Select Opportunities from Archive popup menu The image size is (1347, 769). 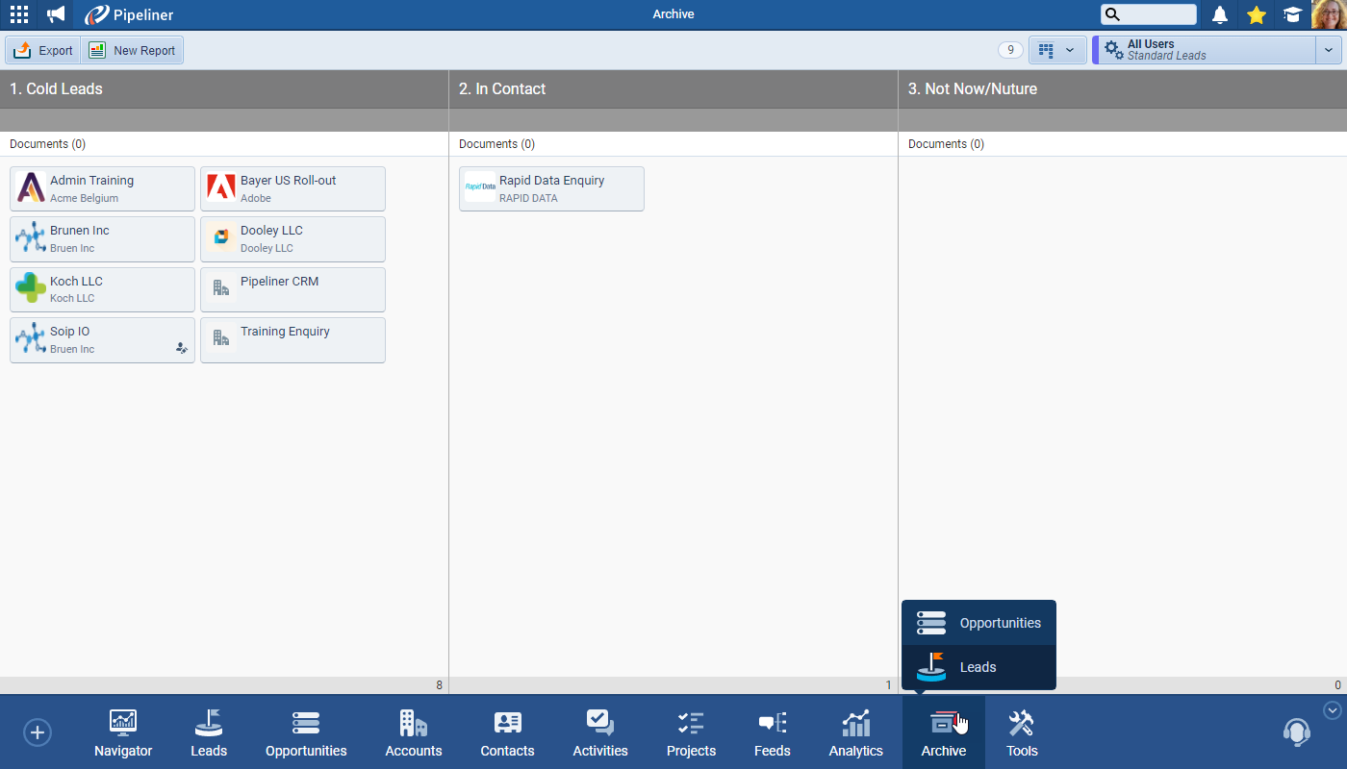(978, 623)
